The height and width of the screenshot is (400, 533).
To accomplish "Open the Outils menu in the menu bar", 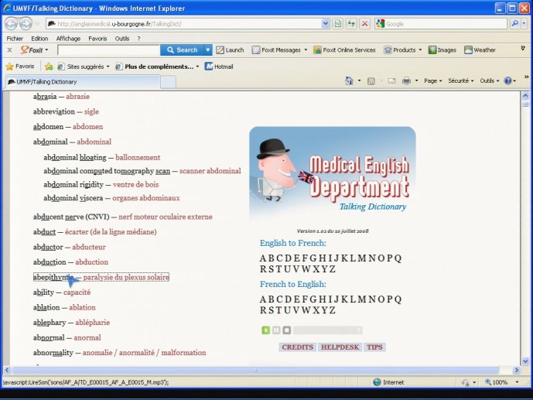I will point(122,39).
